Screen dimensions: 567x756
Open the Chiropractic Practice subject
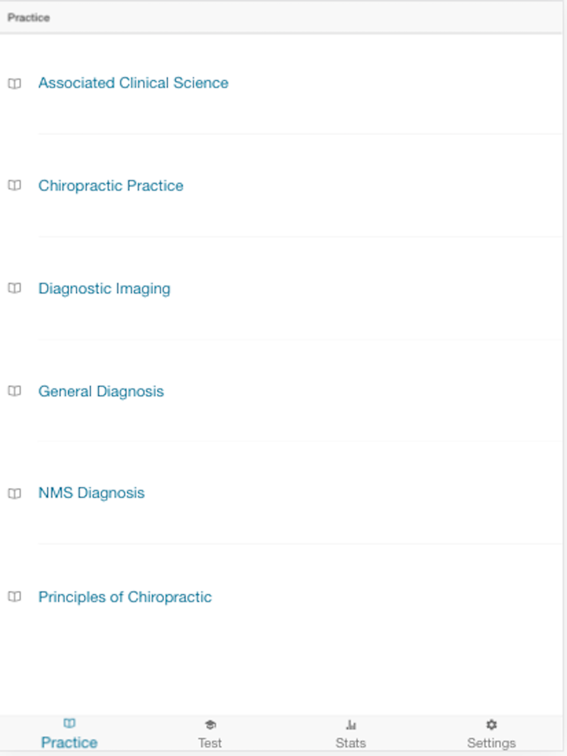(111, 185)
